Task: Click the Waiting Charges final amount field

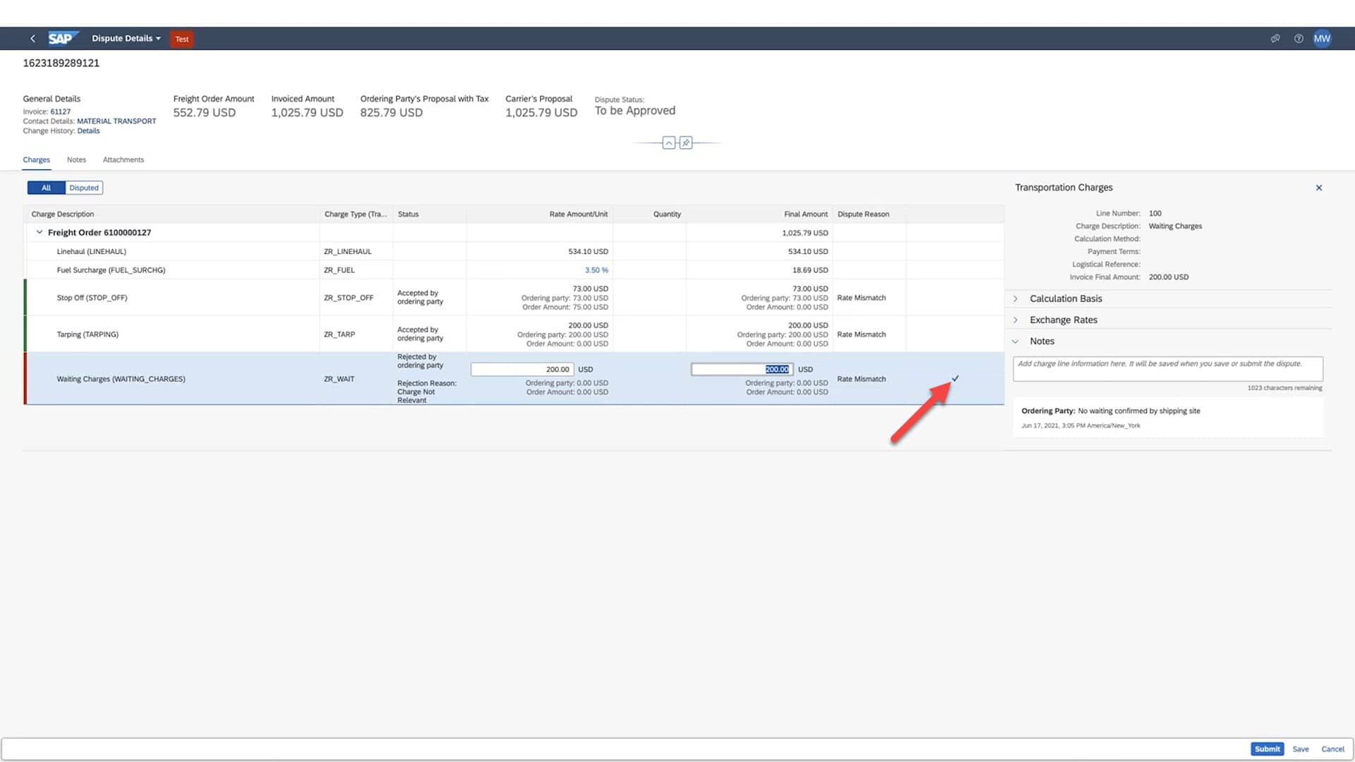Action: click(x=742, y=369)
